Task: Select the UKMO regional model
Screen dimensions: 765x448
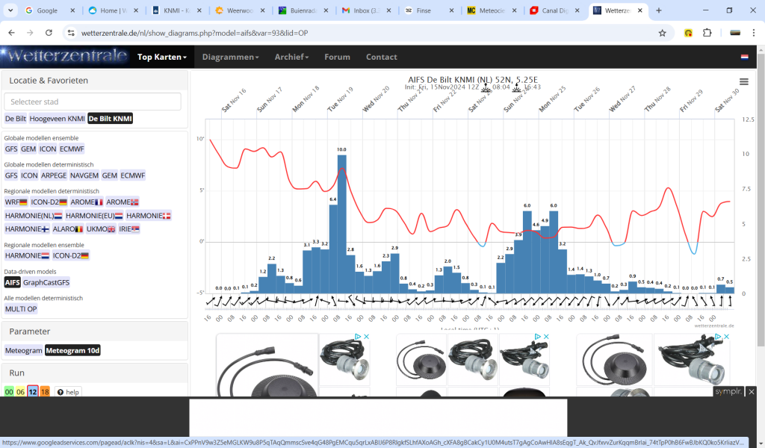Action: tap(101, 228)
